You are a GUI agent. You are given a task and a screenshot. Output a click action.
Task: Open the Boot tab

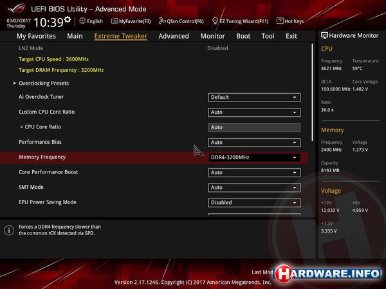(243, 36)
